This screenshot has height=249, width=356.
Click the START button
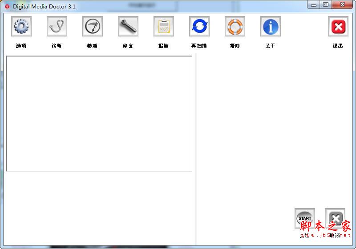tap(305, 218)
